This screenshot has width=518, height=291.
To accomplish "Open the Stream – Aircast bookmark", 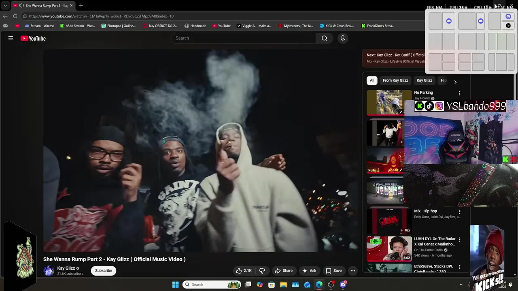I will point(39,26).
